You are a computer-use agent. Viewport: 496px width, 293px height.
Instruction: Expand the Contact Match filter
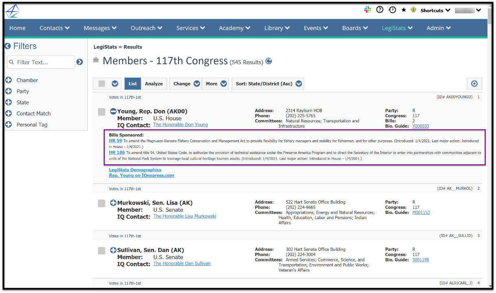click(x=9, y=114)
